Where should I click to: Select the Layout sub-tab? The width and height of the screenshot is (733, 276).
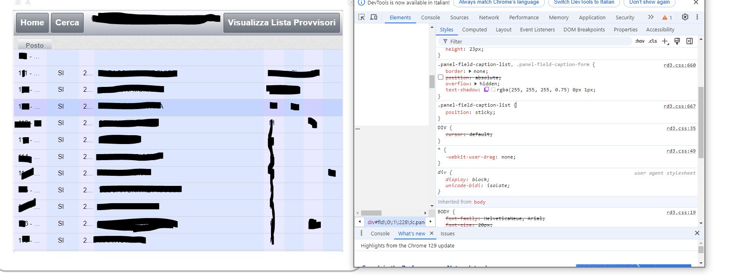503,29
